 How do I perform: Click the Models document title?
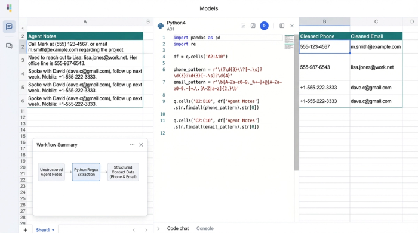209,8
